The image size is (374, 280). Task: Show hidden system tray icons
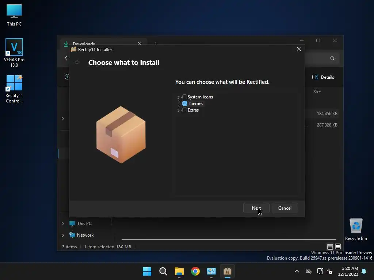pos(297,271)
